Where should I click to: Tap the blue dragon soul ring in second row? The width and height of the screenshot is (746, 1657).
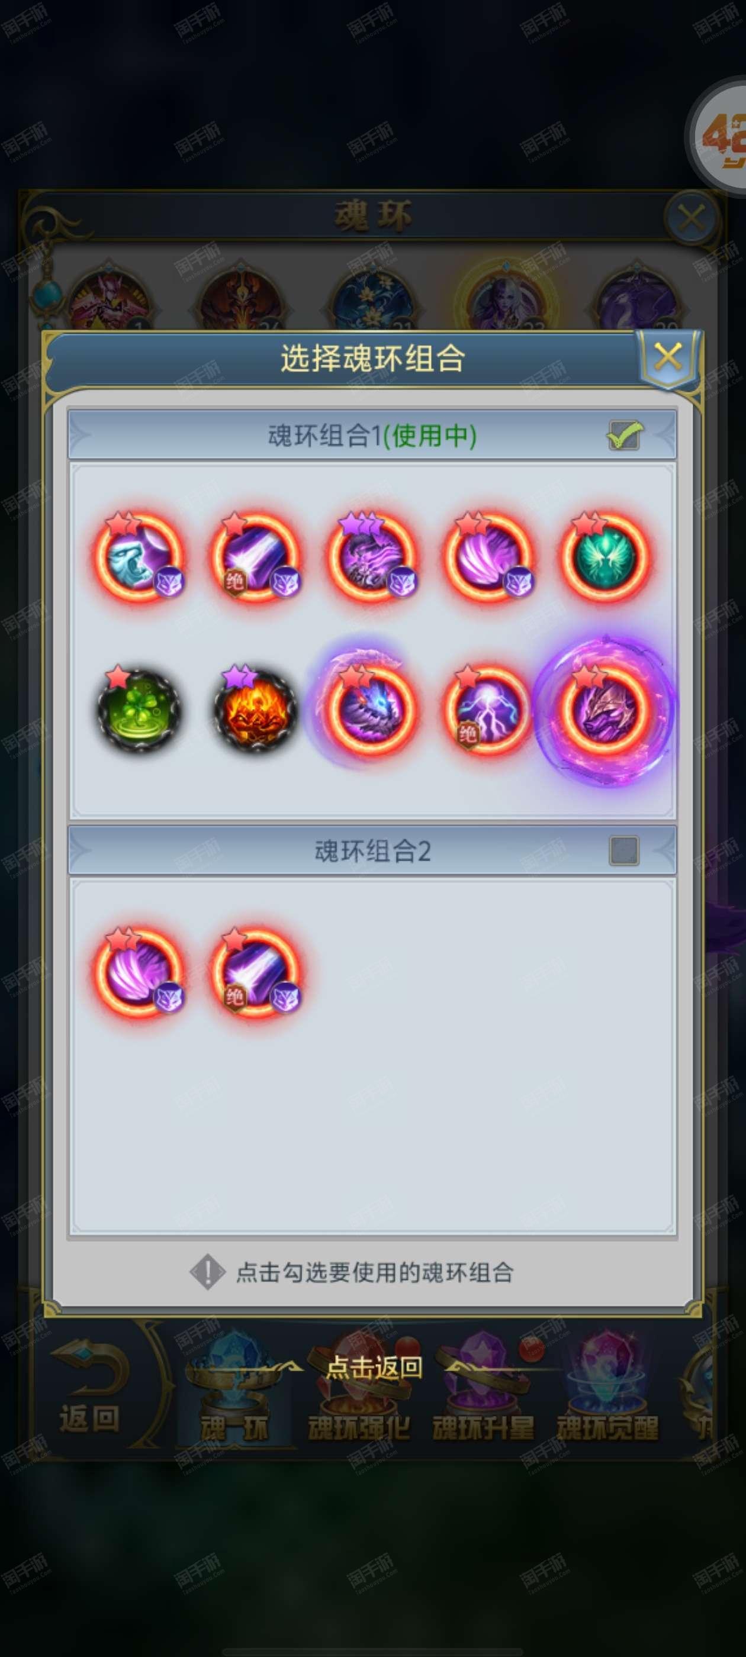[371, 710]
